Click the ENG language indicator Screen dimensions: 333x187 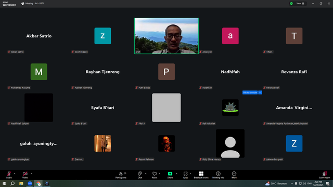click(310, 183)
